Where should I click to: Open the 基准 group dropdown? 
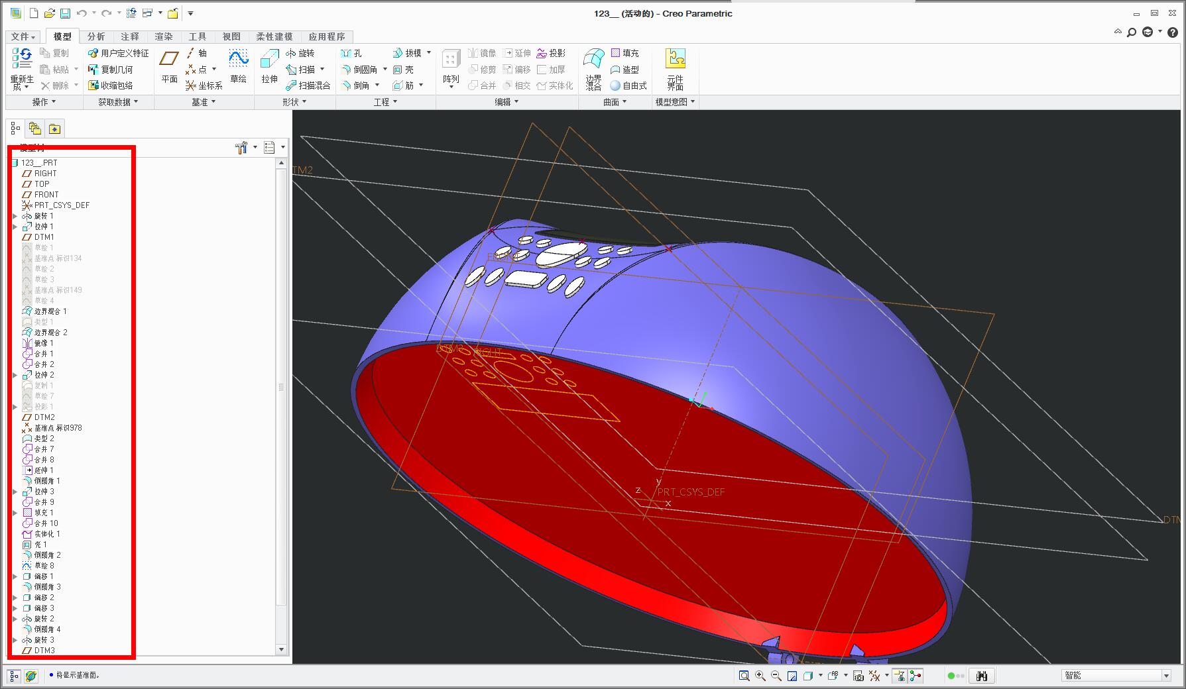204,102
